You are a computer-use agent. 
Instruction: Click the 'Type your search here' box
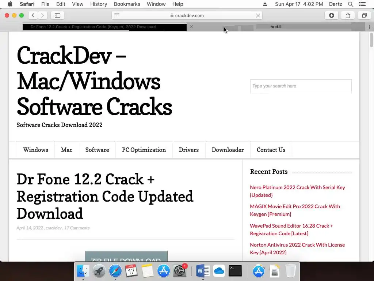(x=301, y=86)
